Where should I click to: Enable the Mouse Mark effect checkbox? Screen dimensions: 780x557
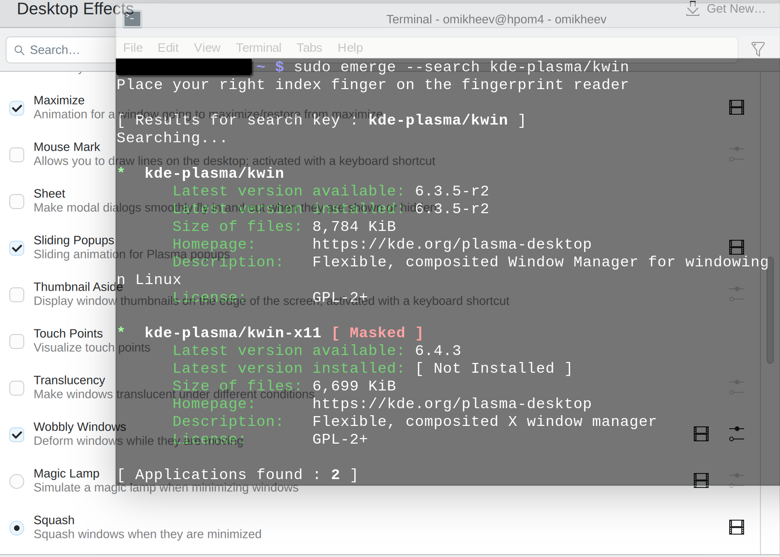tap(17, 154)
